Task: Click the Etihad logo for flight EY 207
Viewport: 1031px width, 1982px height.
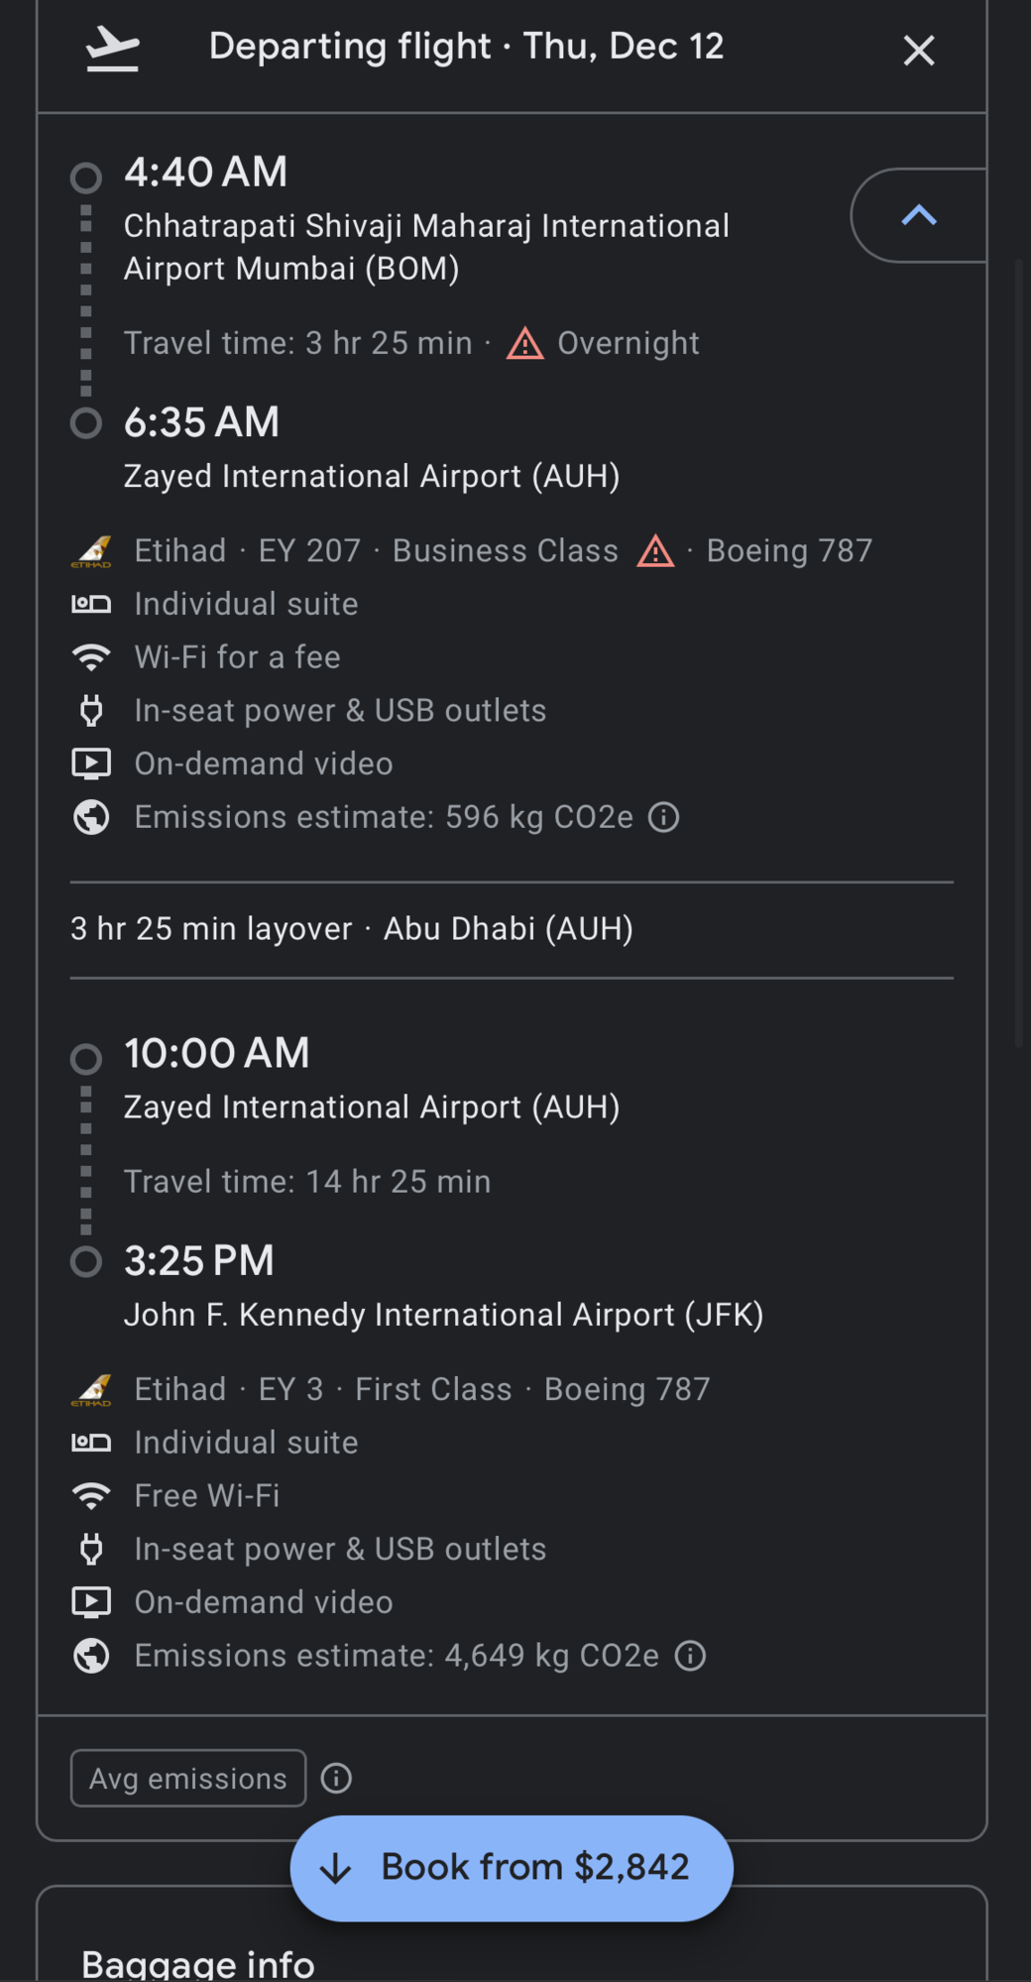Action: [91, 551]
